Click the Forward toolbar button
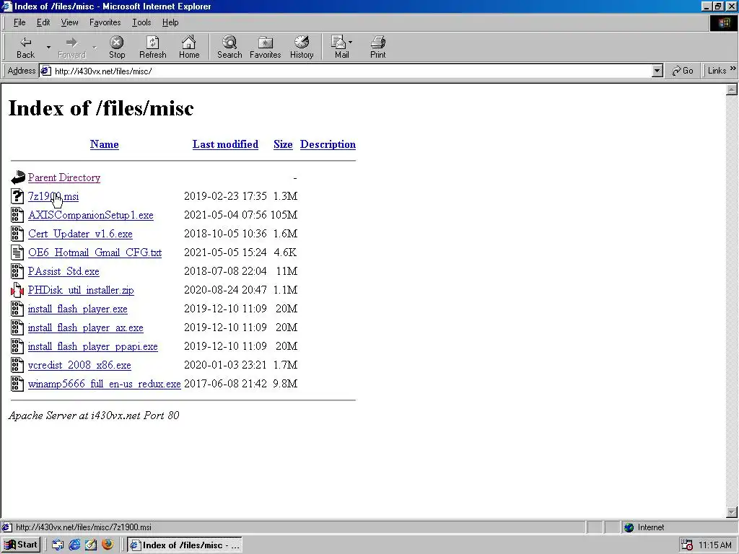739x554 pixels. tap(71, 47)
